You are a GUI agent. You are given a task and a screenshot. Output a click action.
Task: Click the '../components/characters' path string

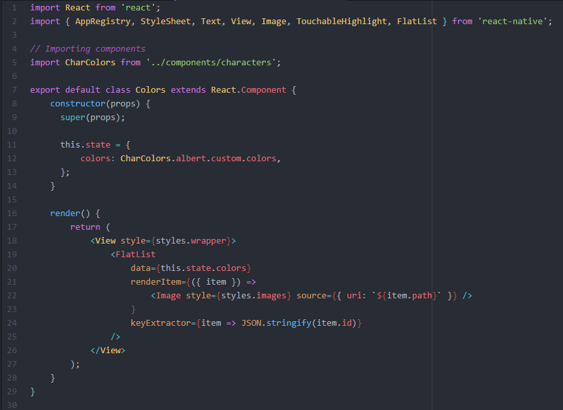[x=211, y=63]
